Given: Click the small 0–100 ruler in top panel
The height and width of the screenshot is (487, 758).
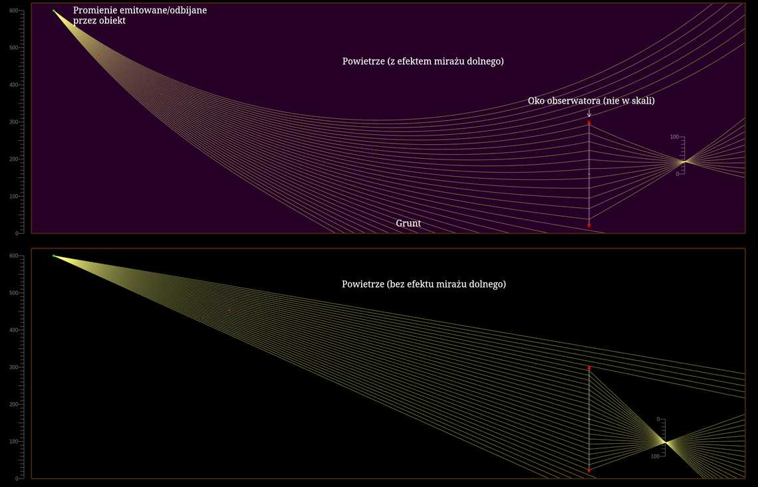Looking at the screenshot, I should click(x=680, y=155).
